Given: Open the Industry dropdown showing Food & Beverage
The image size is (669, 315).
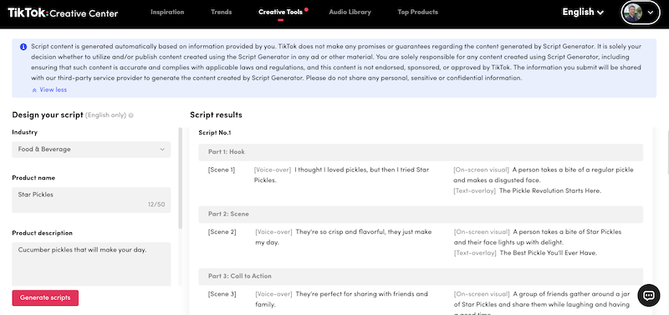Looking at the screenshot, I should click(x=91, y=150).
